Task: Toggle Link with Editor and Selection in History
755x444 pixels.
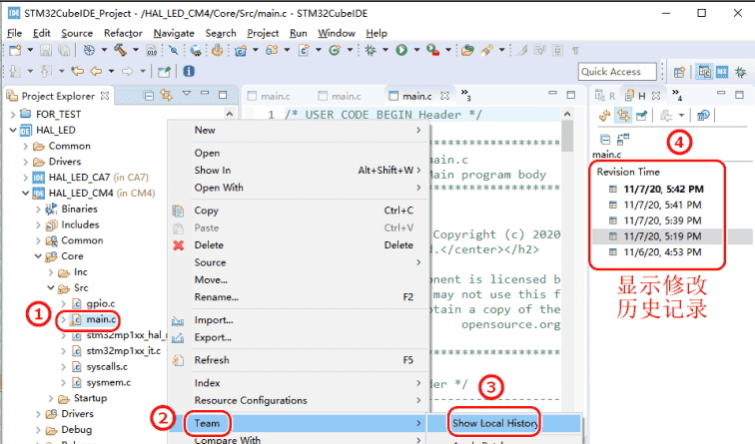Action: click(x=620, y=117)
